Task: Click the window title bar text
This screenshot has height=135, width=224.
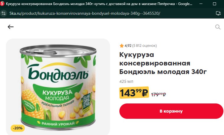Action: (x=99, y=4)
